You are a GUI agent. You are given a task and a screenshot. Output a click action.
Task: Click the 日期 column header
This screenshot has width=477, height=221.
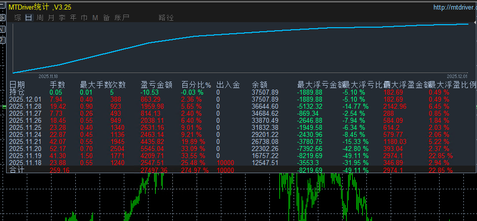tap(17, 85)
